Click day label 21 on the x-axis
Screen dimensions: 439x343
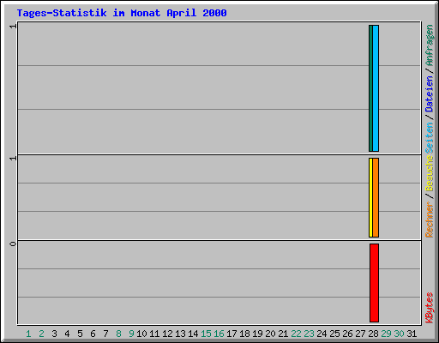(x=283, y=334)
